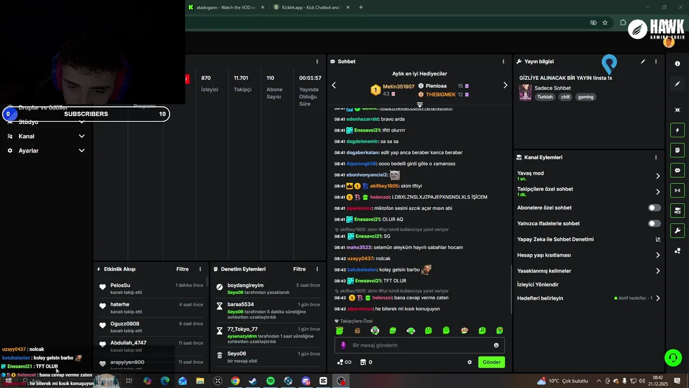This screenshot has width=689, height=388.
Task: Click the focus/capture frame icon in right sidebar
Action: point(677,110)
